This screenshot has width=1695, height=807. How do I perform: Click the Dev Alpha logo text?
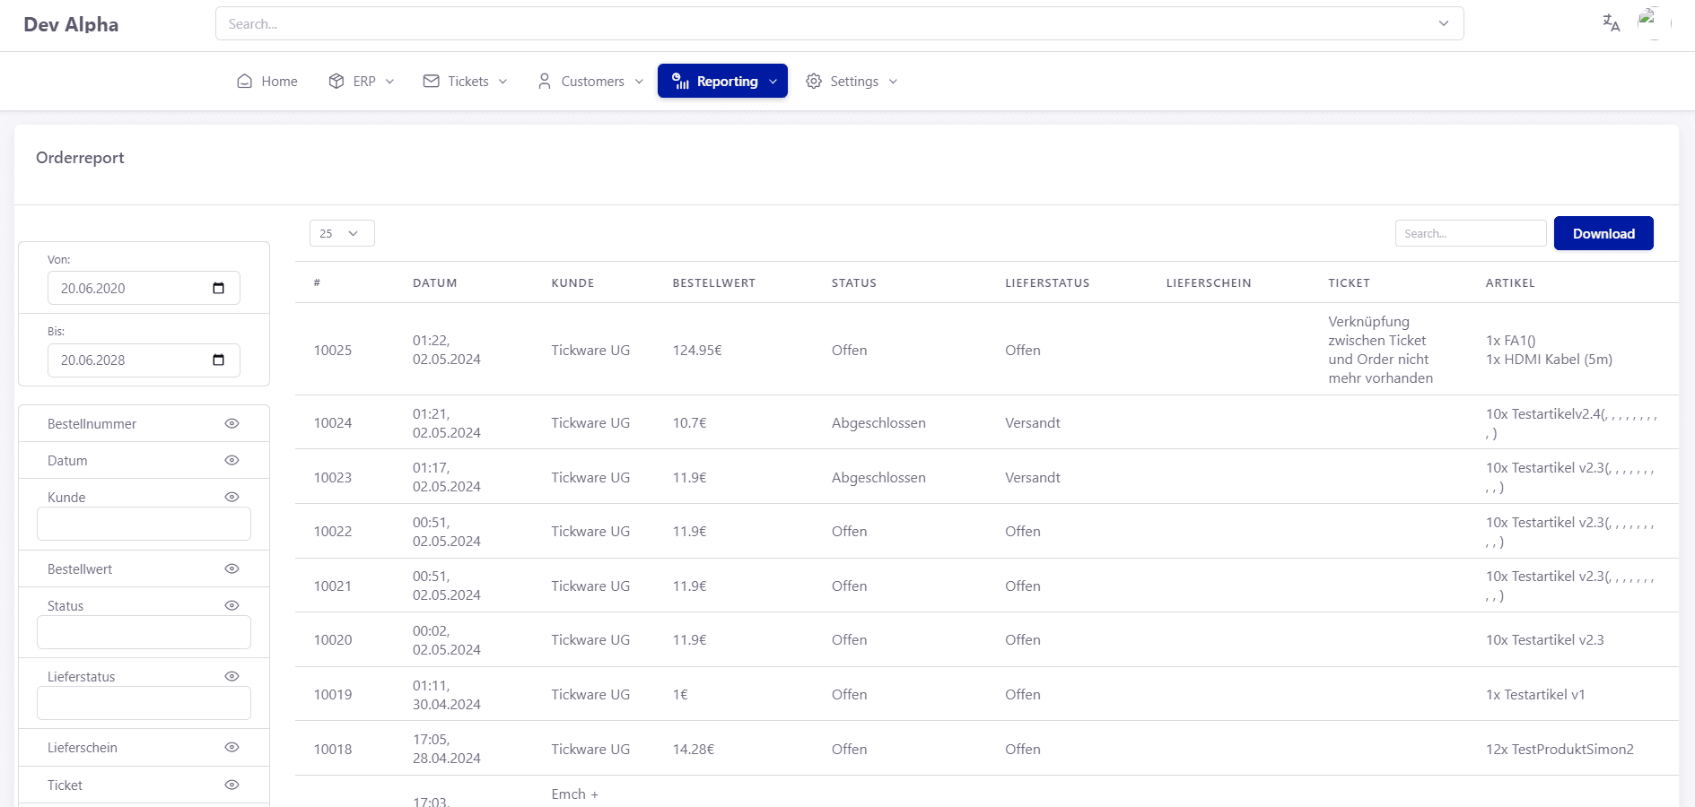tap(71, 25)
